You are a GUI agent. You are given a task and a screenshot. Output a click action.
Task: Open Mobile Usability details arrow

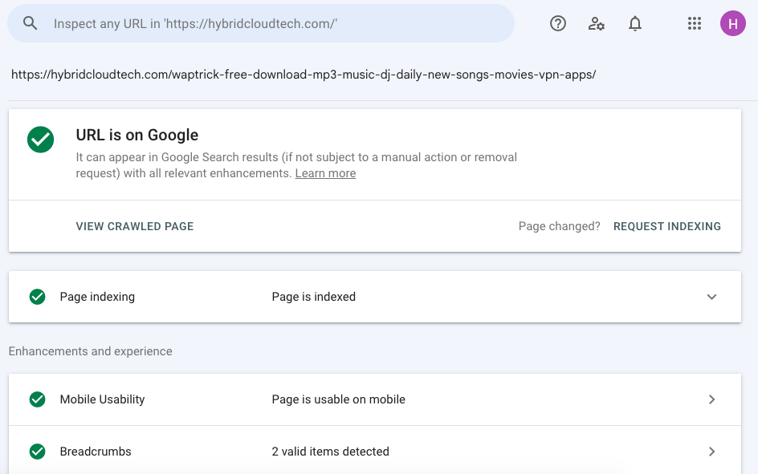pyautogui.click(x=711, y=399)
